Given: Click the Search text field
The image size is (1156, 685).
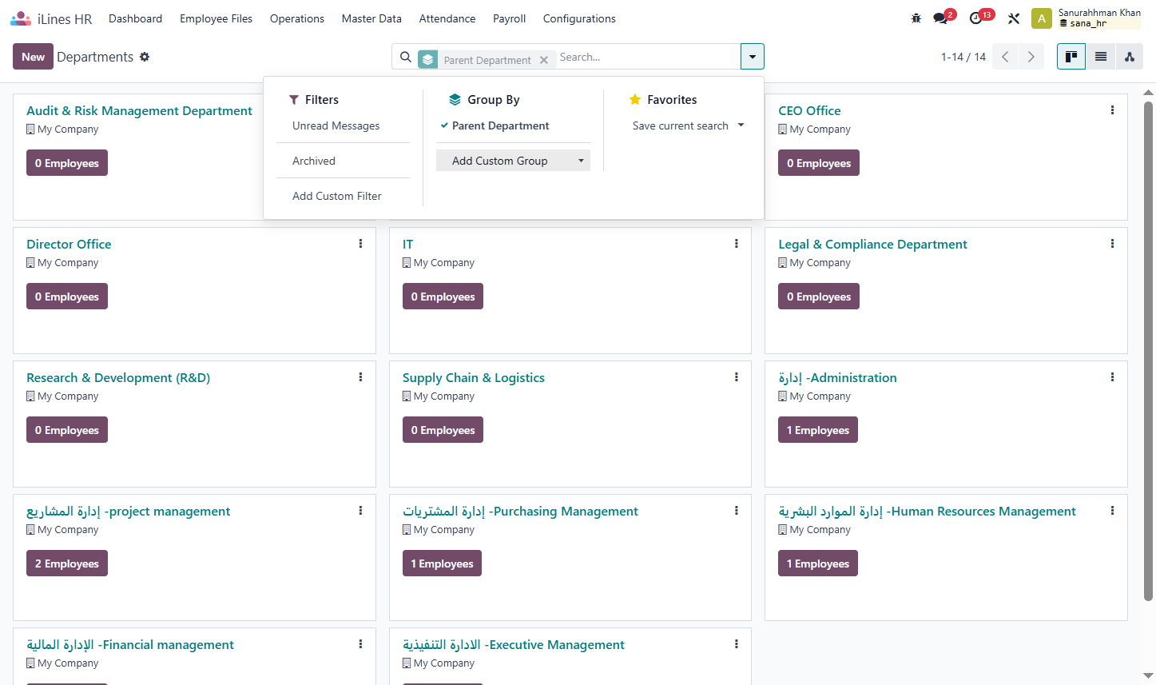Looking at the screenshot, I should [647, 57].
